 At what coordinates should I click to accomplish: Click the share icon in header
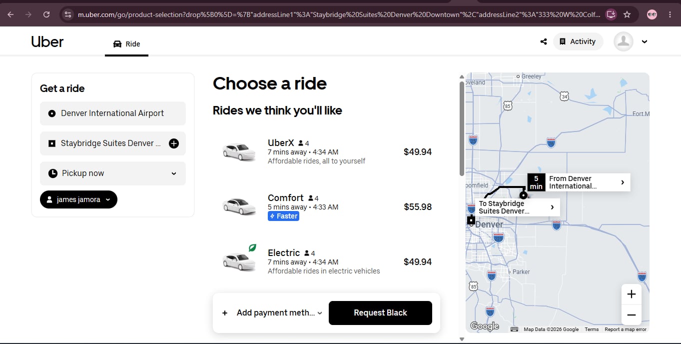[544, 41]
